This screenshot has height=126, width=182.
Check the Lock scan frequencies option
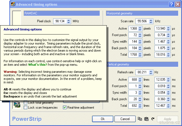[25, 108]
